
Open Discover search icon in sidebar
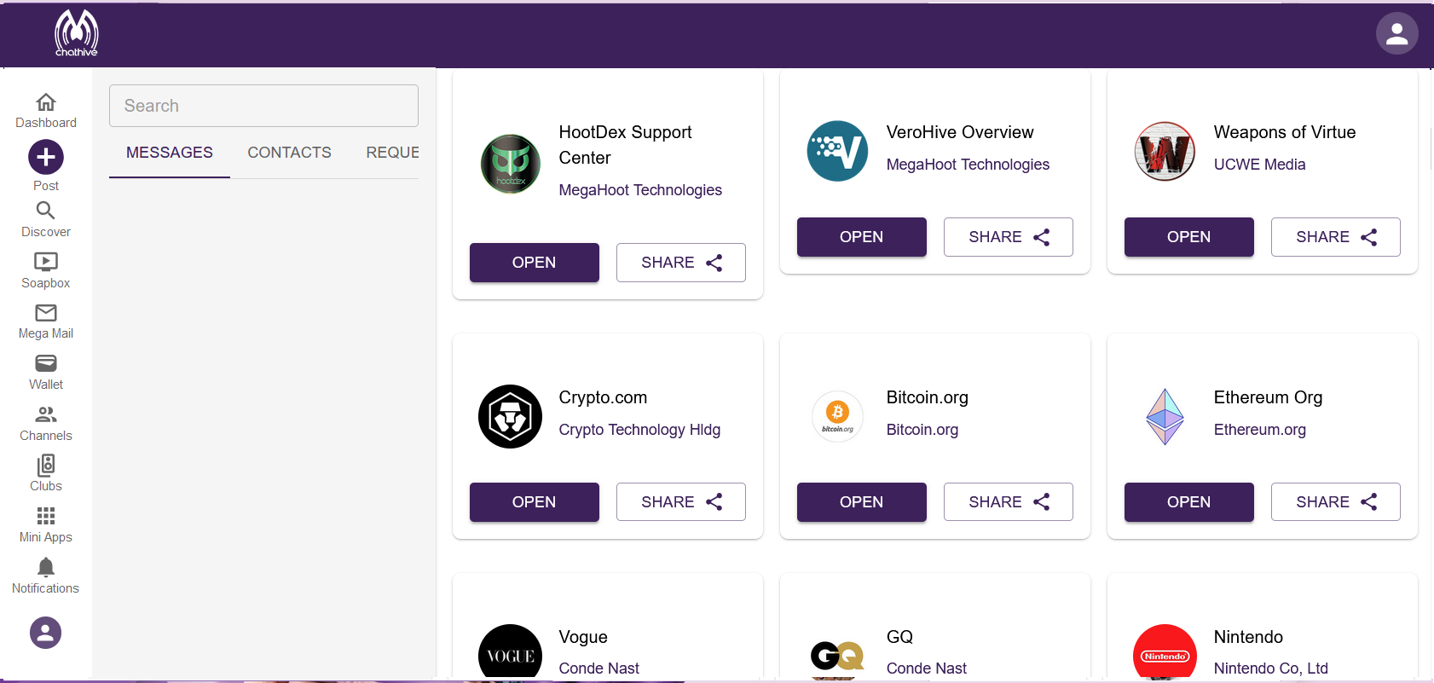(46, 211)
